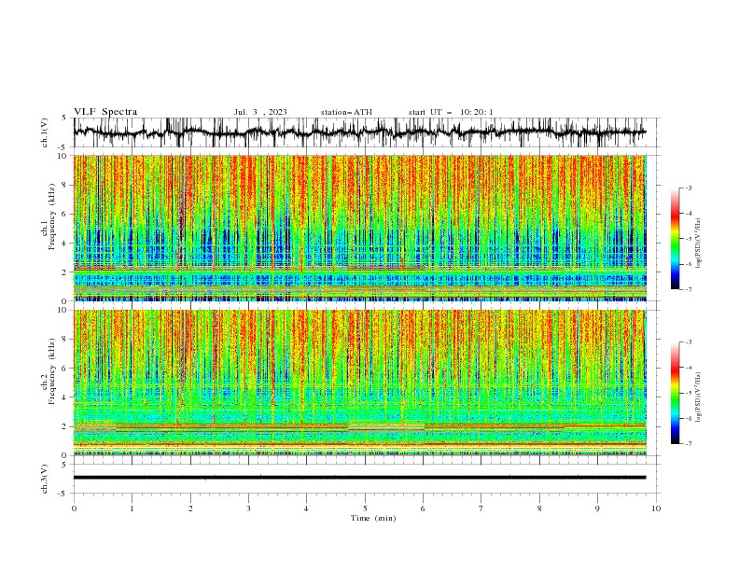
Task: Click the ch.1 spectrogram panel
Action: coord(359,228)
